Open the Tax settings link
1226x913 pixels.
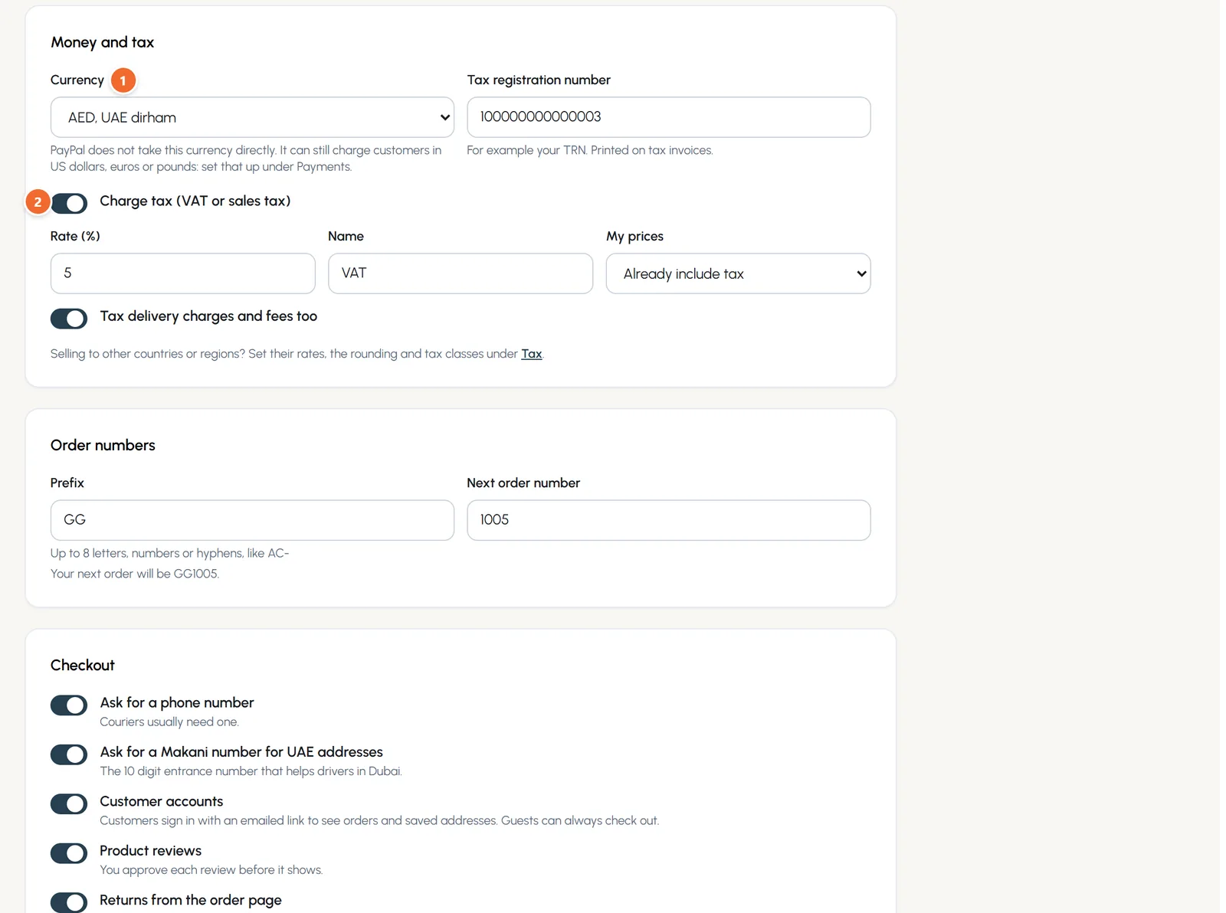[532, 354]
